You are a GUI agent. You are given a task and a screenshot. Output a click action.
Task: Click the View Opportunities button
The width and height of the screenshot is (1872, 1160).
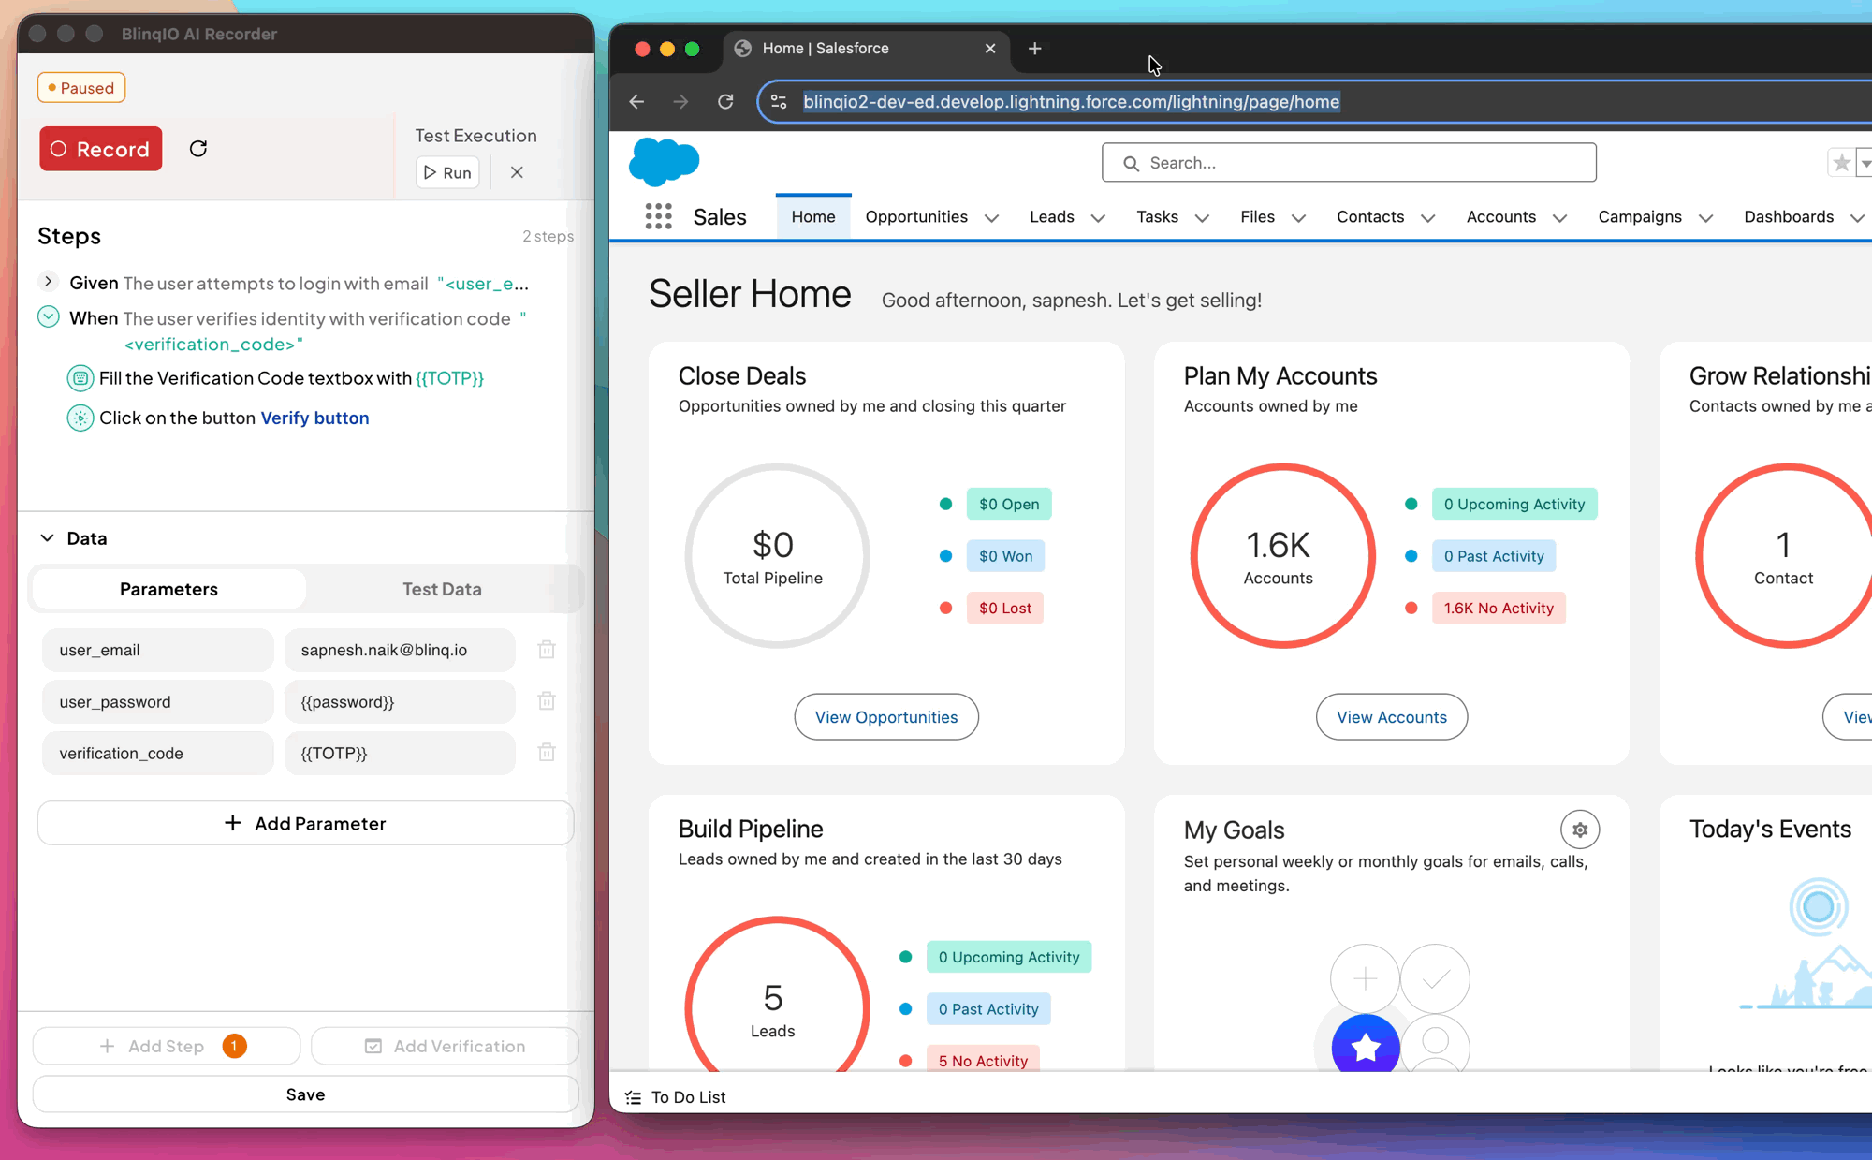point(885,717)
